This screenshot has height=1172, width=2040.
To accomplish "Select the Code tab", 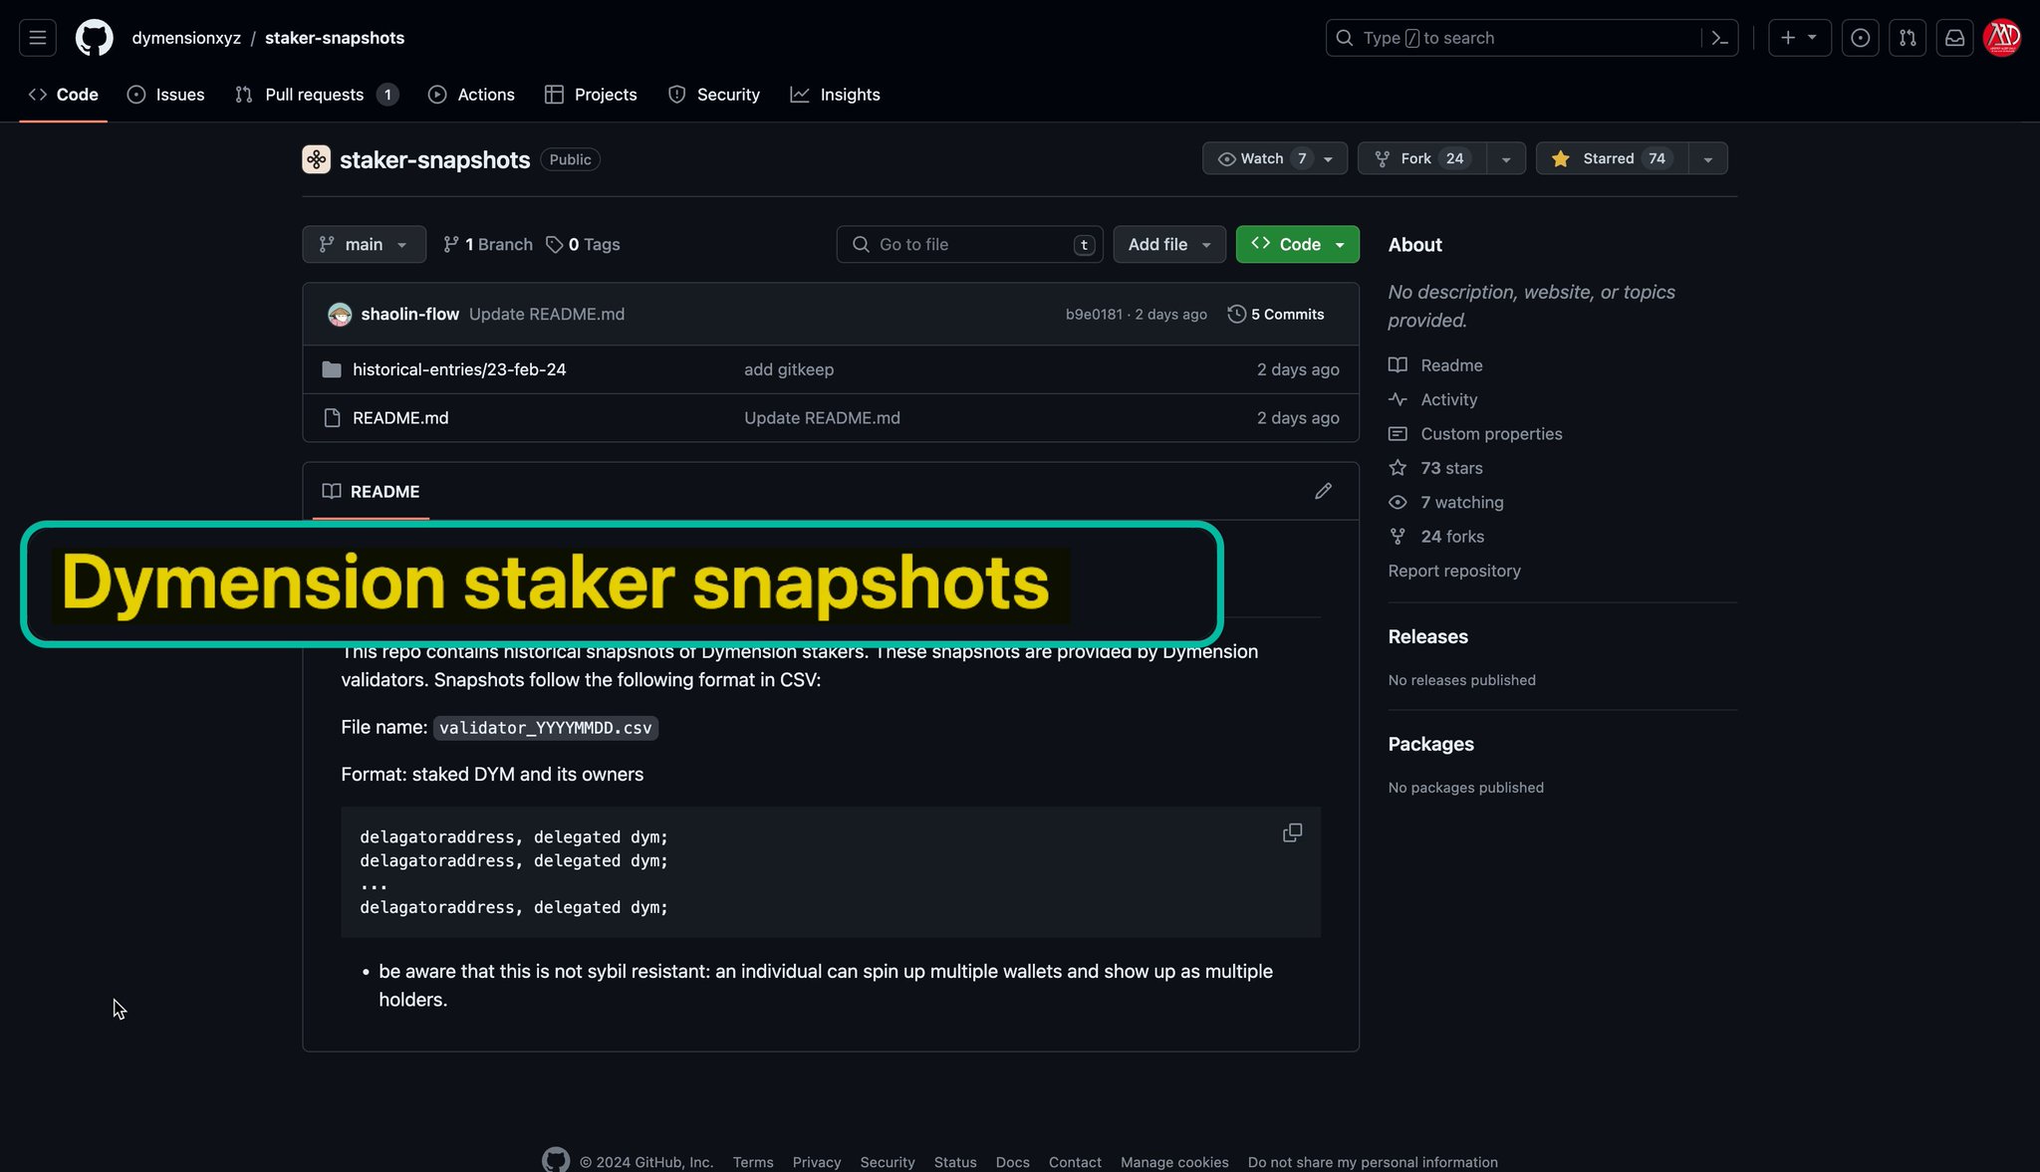I will pos(64,95).
